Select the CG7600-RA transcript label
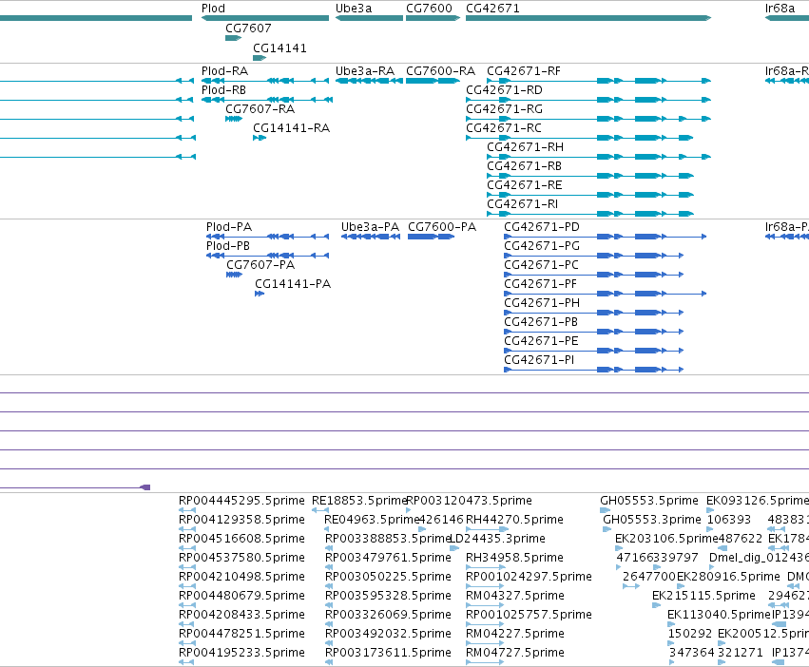Viewport: 809px width, 667px height. coord(440,70)
